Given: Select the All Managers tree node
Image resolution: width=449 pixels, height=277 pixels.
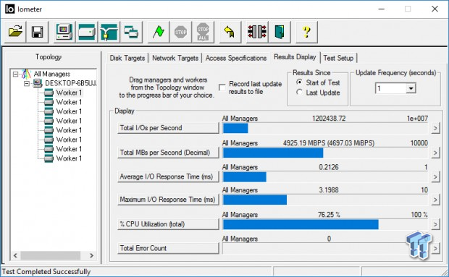Looking at the screenshot, I should (x=52, y=74).
